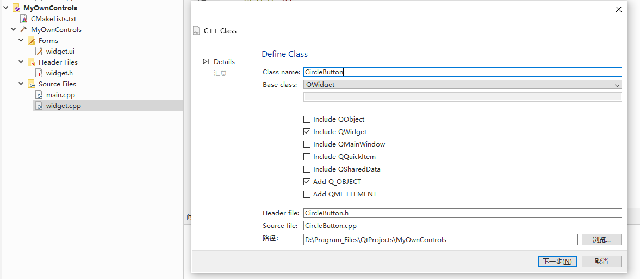Uncheck the Include QWidget checkbox
This screenshot has height=279, width=640.
307,132
